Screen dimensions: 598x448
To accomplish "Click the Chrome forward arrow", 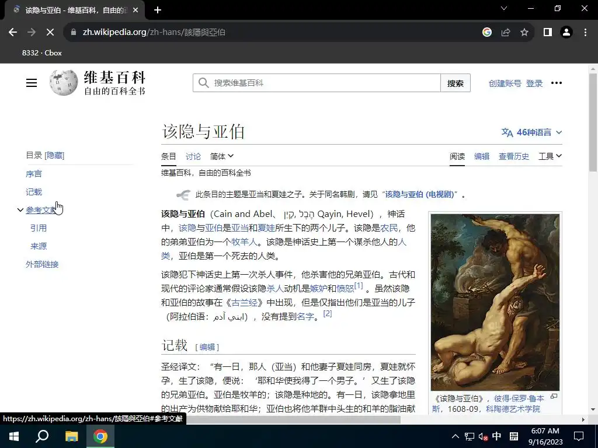I will click(32, 33).
